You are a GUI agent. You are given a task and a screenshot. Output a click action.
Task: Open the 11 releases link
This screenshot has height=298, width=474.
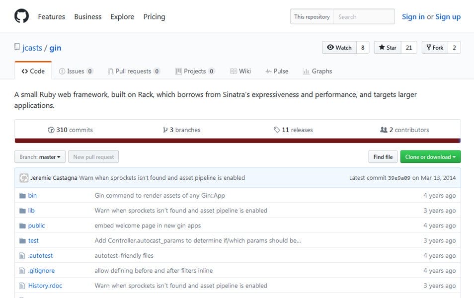coord(293,130)
